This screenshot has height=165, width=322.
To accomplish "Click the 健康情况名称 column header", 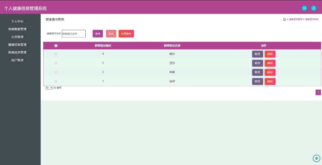I will tap(172, 46).
